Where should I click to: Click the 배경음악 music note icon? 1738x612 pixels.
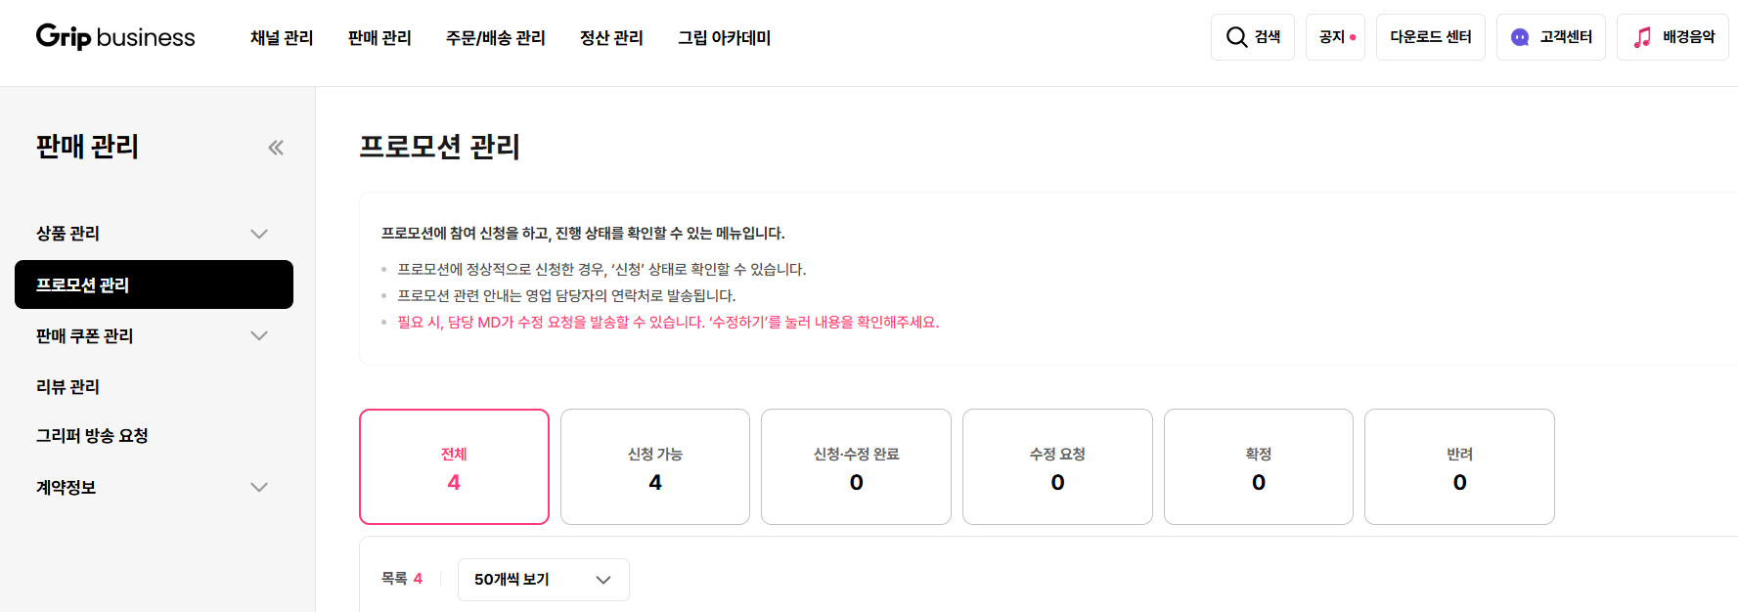pos(1642,37)
